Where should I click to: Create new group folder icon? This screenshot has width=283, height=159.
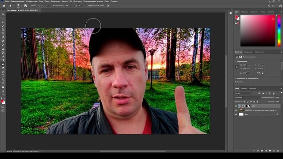[270, 151]
